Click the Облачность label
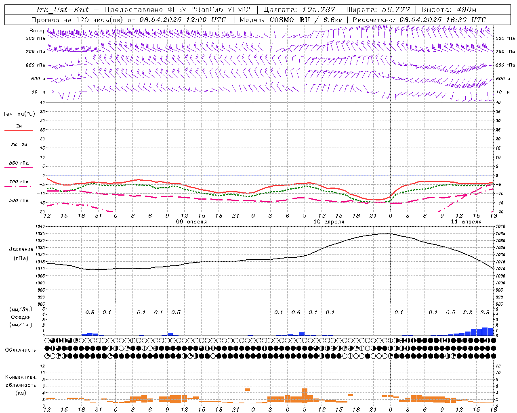The image size is (517, 413). tap(21, 350)
